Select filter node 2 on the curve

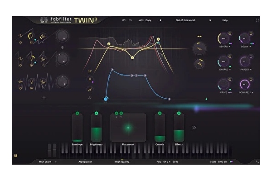coord(109,44)
